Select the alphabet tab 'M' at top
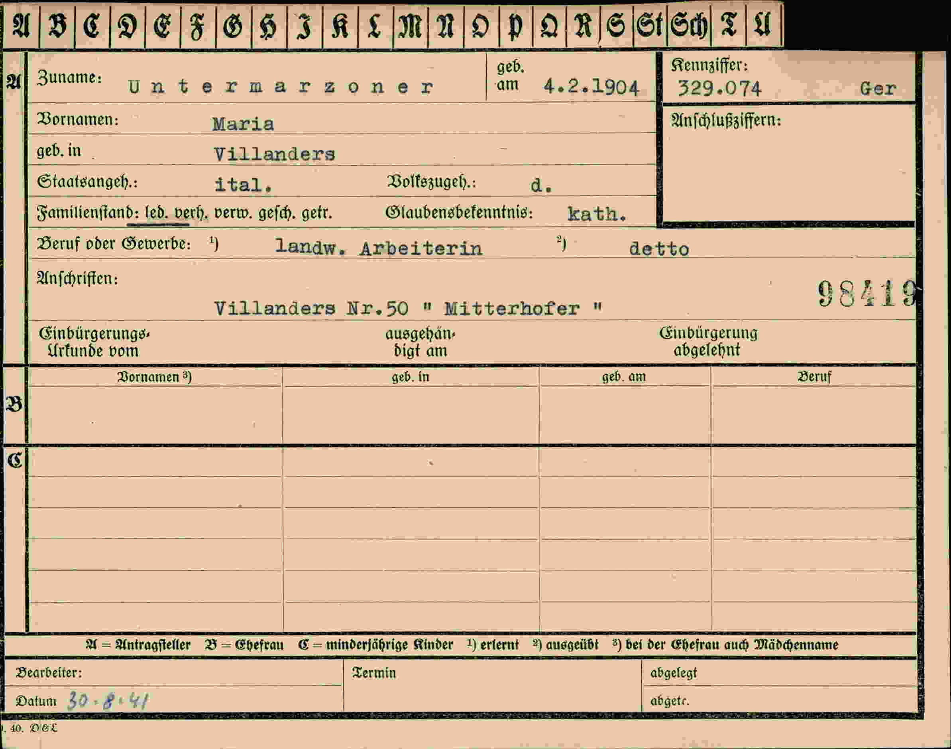Viewport: 951px width, 749px height. pos(410,26)
